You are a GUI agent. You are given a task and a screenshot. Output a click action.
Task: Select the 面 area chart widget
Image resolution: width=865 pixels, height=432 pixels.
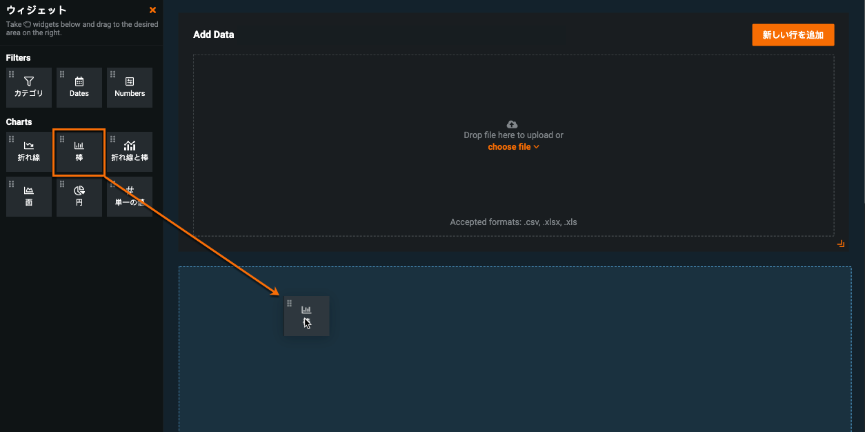pyautogui.click(x=29, y=197)
